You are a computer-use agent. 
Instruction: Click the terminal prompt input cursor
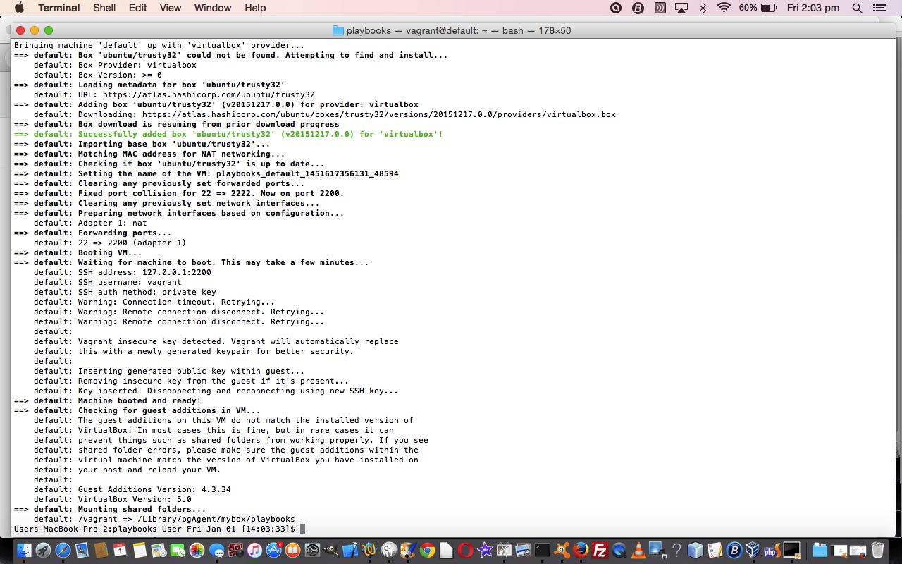tap(302, 529)
